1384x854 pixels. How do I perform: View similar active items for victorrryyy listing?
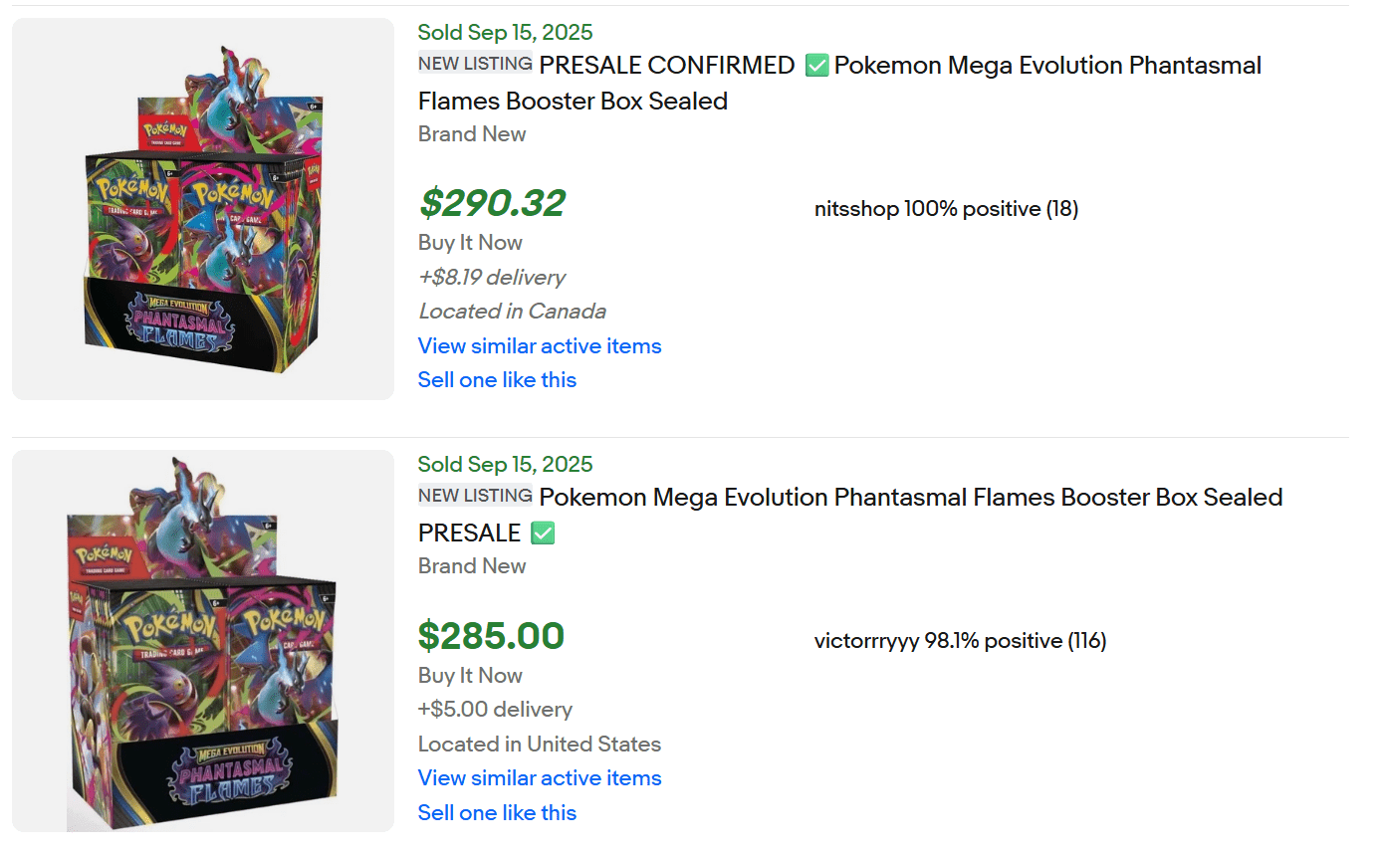540,778
